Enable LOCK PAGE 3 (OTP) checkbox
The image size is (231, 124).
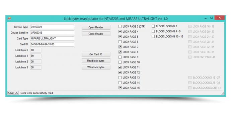[x=120, y=27]
